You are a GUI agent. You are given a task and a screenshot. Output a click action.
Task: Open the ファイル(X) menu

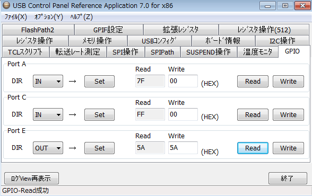pos(16,17)
